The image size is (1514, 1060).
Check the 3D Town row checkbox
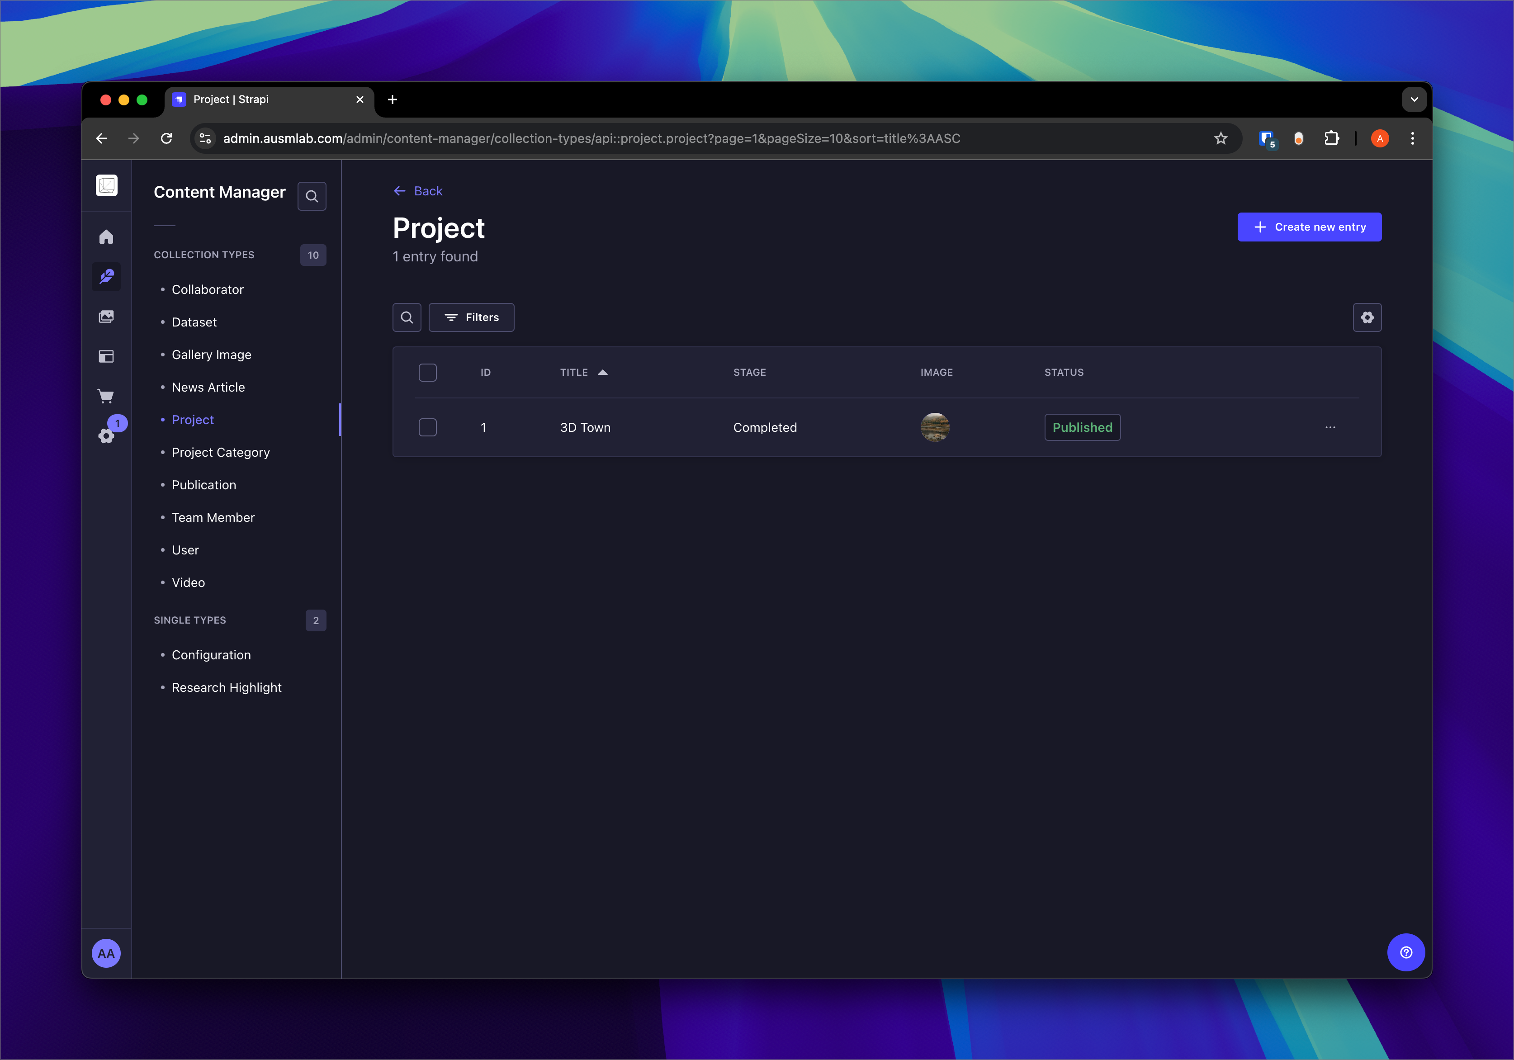click(x=428, y=427)
